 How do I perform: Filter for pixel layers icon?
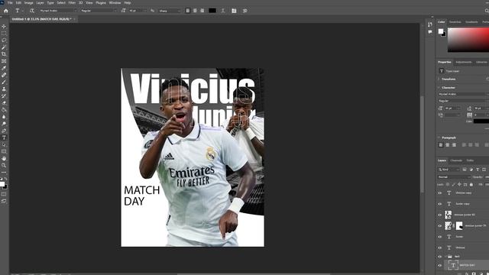(x=465, y=170)
